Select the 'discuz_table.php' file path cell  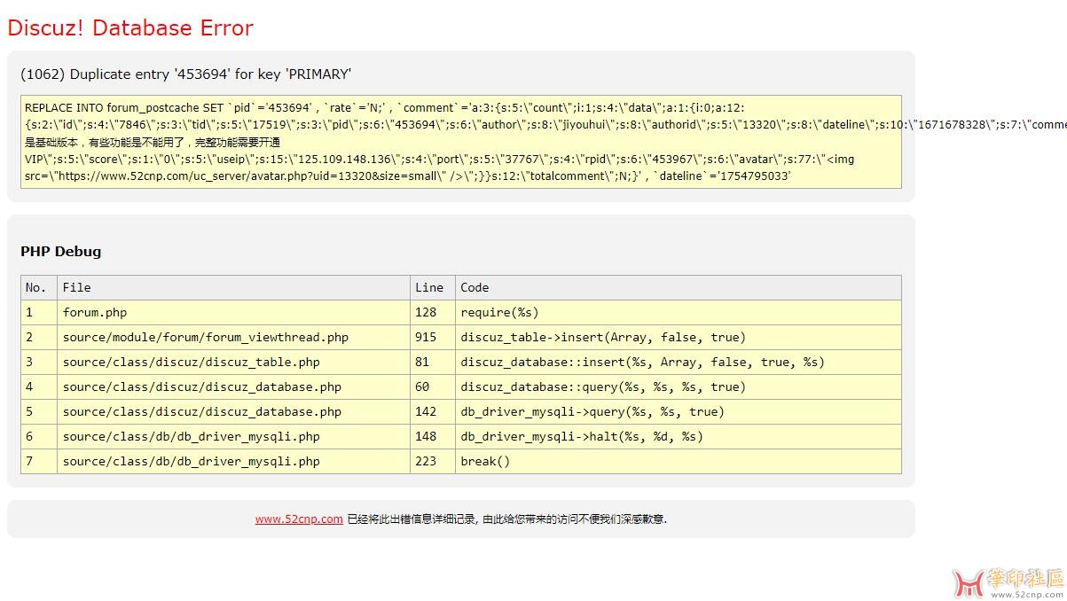click(x=233, y=362)
